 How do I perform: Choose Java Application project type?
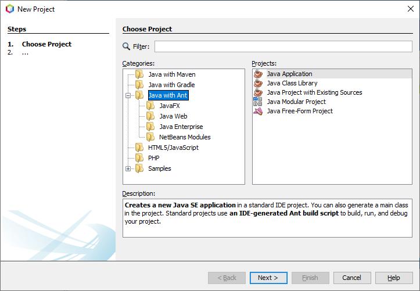289,74
